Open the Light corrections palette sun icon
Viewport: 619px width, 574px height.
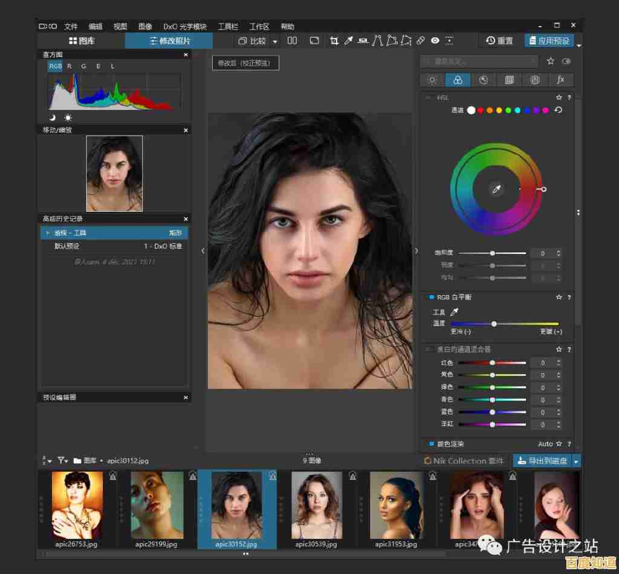point(432,80)
